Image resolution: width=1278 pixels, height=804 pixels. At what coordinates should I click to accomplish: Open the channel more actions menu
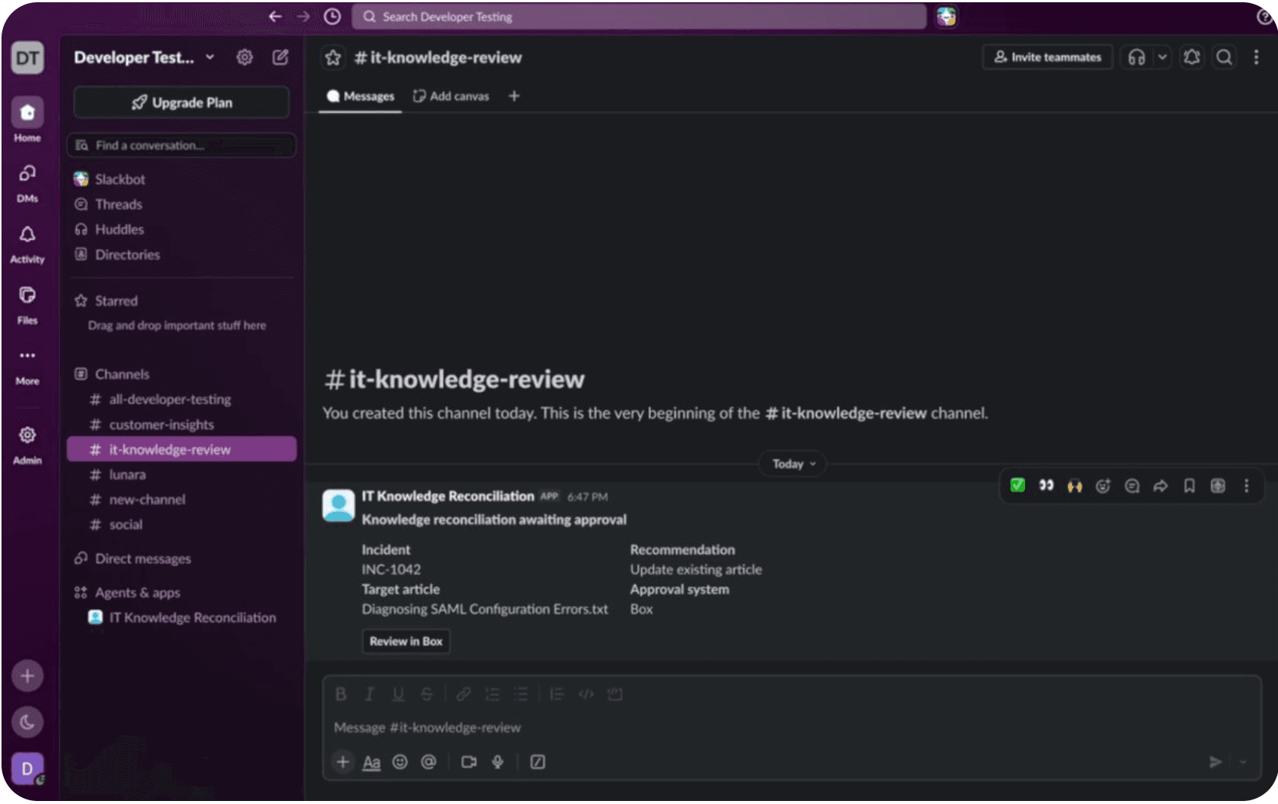(x=1256, y=57)
